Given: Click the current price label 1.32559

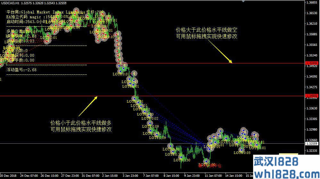Looking at the screenshot, I should tap(312, 143).
